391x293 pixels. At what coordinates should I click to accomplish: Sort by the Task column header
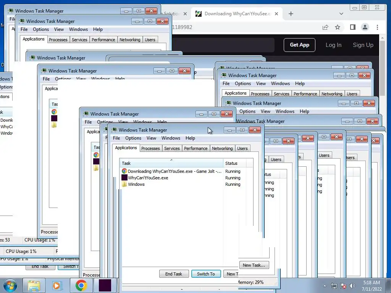pos(171,163)
